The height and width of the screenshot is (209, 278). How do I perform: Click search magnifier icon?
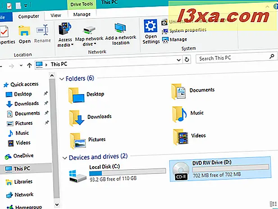272,57
